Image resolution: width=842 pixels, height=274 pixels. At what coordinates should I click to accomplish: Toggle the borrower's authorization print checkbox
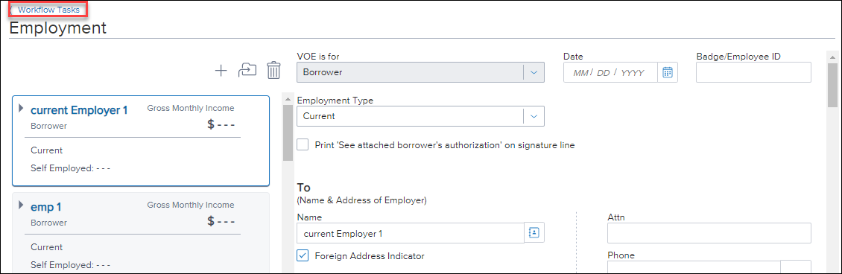tap(303, 144)
